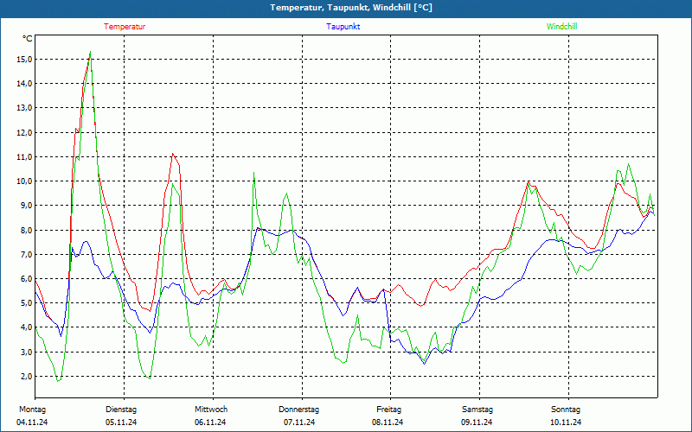Click the 8,0 y-axis value

tap(26, 230)
